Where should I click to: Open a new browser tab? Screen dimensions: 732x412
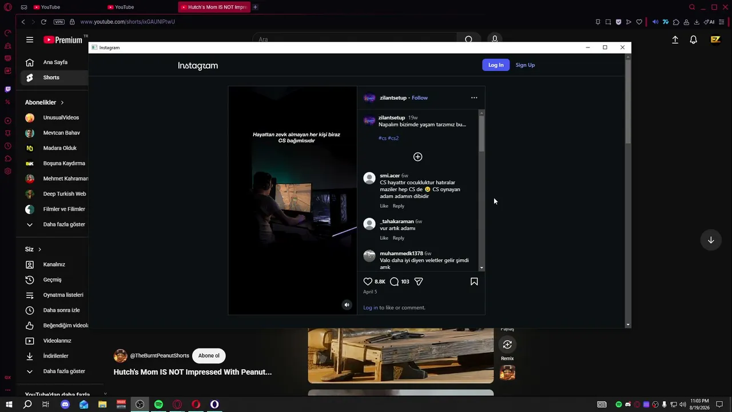255,7
